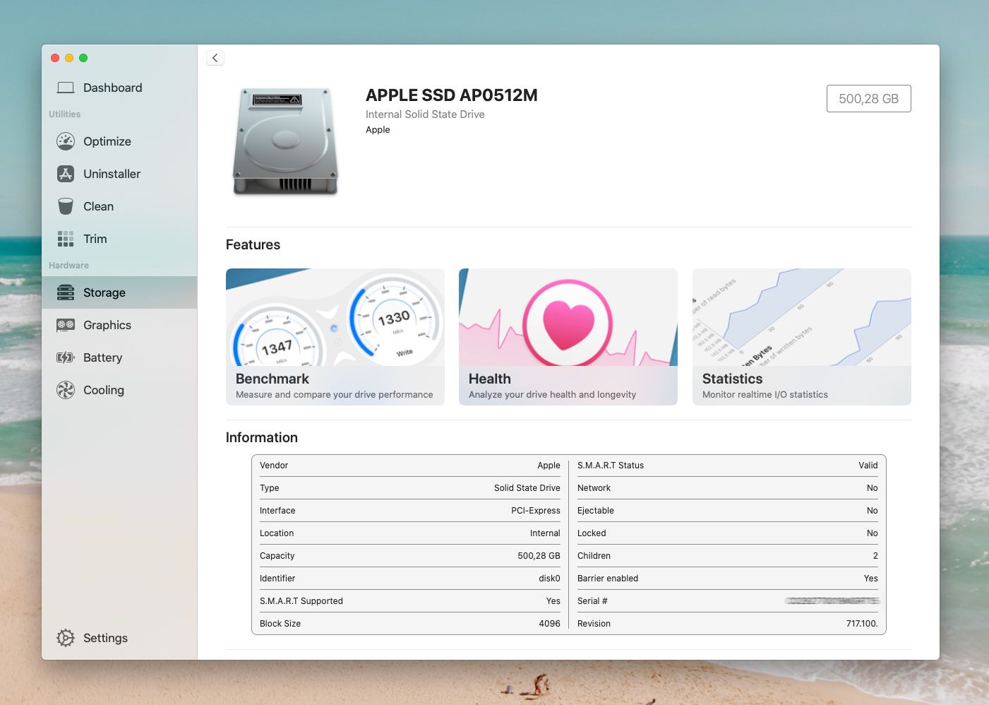989x705 pixels.
Task: Click the Location value Internal
Action: (545, 533)
